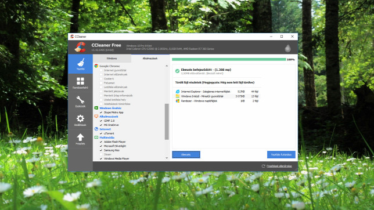Click the Elemzés (Analyze) button
Image resolution: width=374 pixels, height=210 pixels.
(x=186, y=154)
